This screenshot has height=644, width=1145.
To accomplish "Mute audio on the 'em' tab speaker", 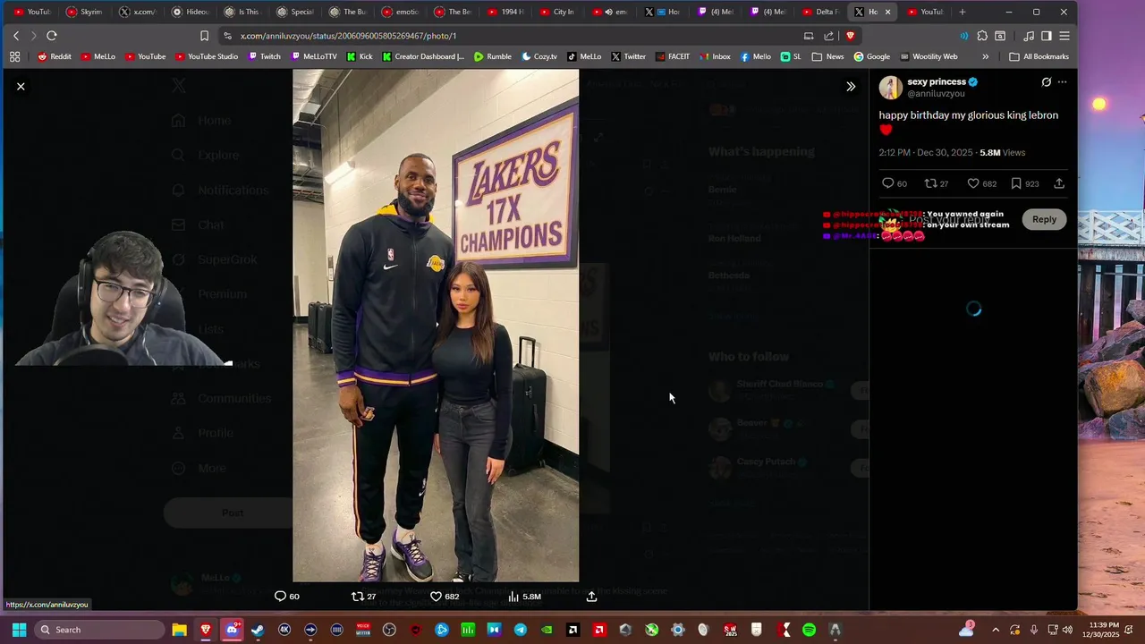I will coord(608,12).
